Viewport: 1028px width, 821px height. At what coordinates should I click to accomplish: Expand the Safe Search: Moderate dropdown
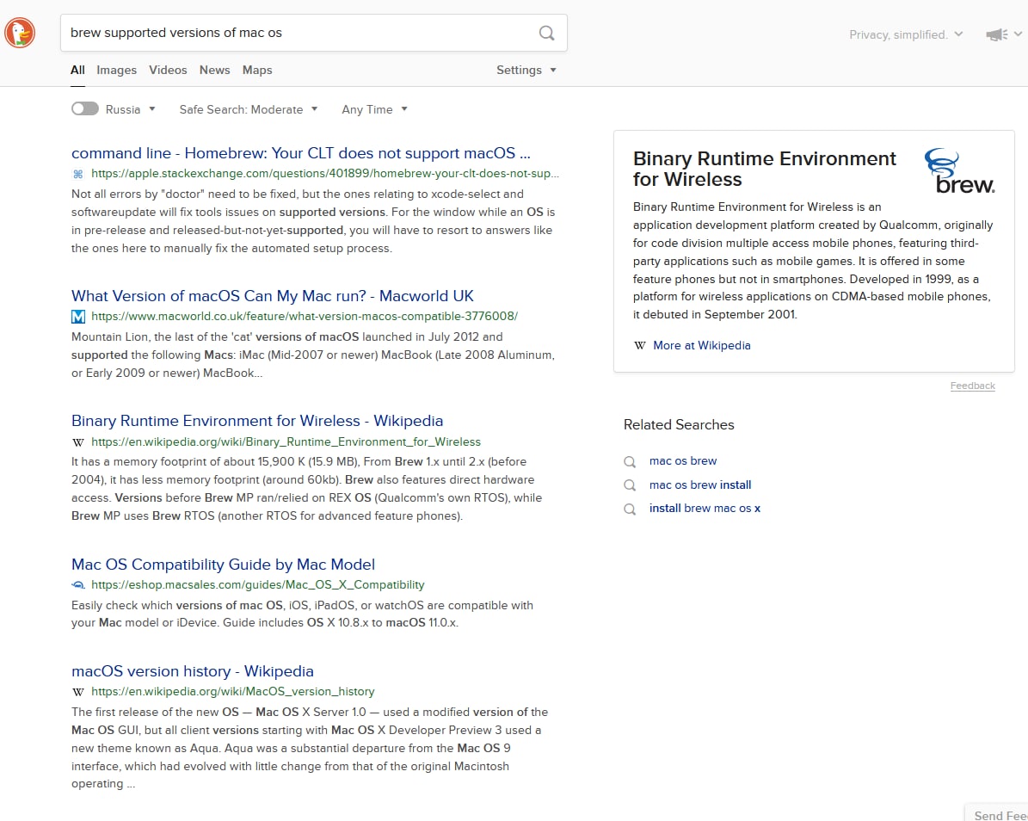[249, 109]
